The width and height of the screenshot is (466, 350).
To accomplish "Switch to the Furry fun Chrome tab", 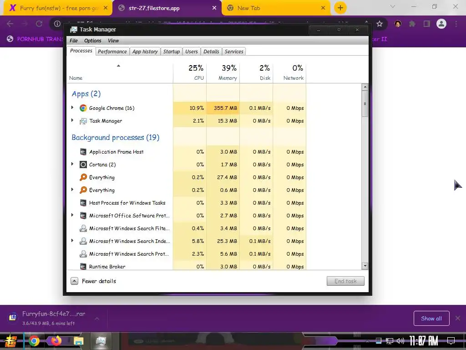I will tap(58, 8).
